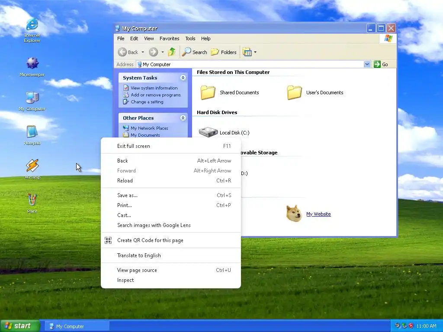The height and width of the screenshot is (332, 443).
Task: Click the Go button beside address bar
Action: click(381, 64)
